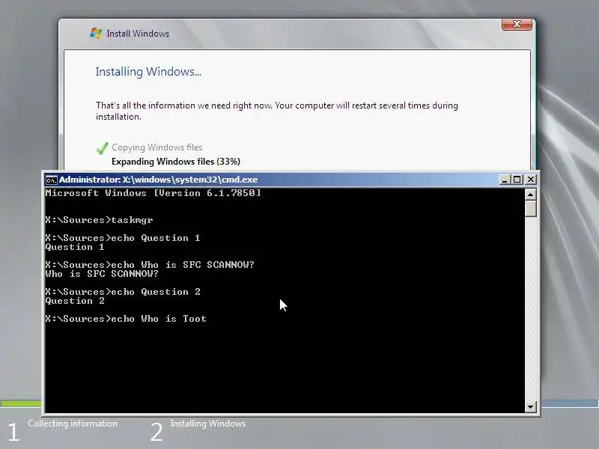Click the green checkmark beside Copying Windows files
Screen dimensions: 599x449
[102, 148]
